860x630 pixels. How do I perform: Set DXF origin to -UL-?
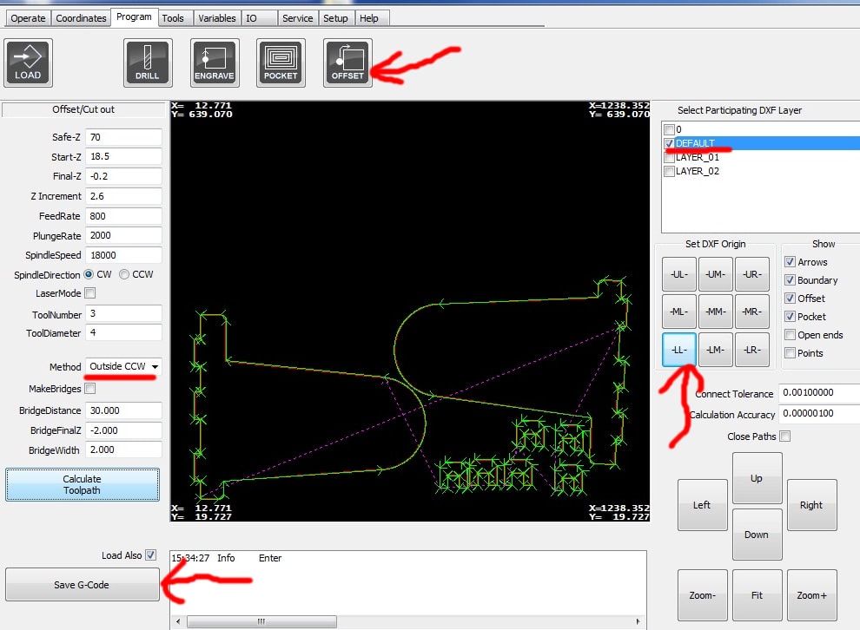(x=679, y=274)
